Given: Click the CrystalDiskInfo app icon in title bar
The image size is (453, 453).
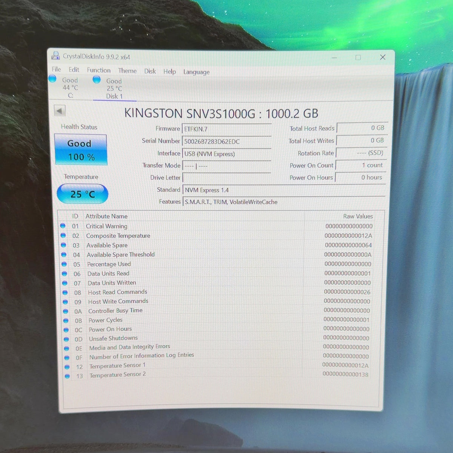Looking at the screenshot, I should [x=56, y=56].
